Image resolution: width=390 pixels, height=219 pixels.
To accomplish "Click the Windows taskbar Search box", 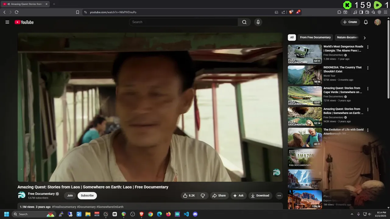I will pyautogui.click(x=34, y=214).
